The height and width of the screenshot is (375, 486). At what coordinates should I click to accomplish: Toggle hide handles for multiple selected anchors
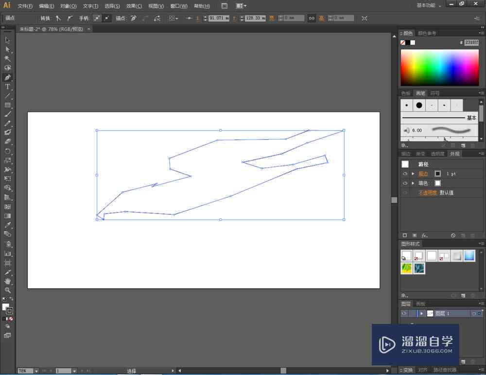pyautogui.click(x=106, y=18)
